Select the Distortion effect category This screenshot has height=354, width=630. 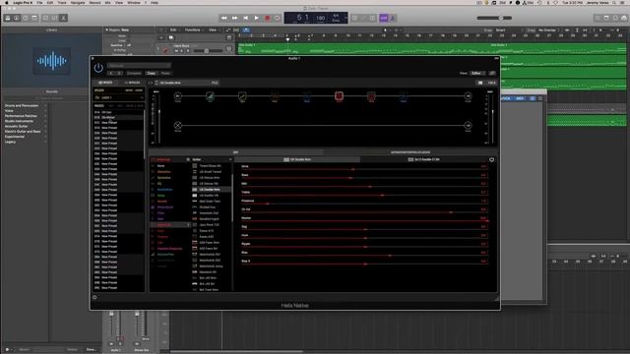[x=164, y=172]
